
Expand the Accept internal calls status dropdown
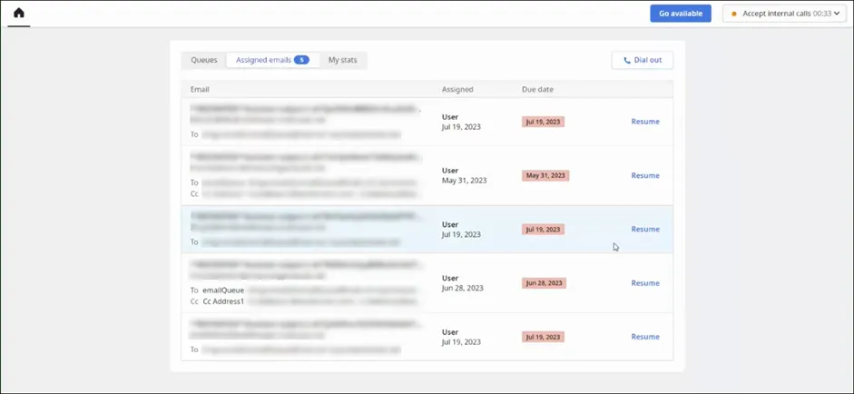tap(785, 14)
